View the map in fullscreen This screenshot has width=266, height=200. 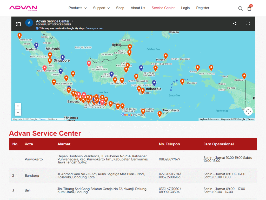pos(248,23)
